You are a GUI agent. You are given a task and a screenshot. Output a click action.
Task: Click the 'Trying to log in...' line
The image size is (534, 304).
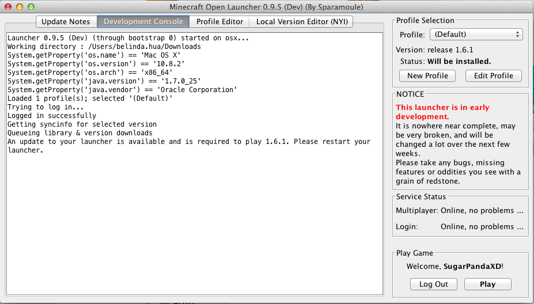coord(46,107)
